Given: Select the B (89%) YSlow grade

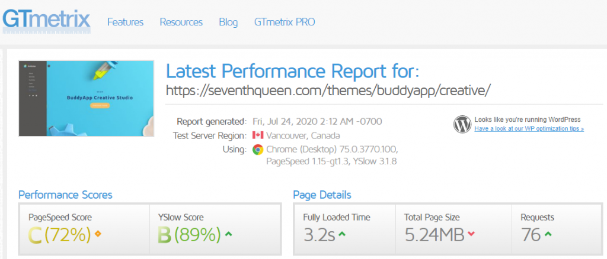Looking at the screenshot, I should tap(190, 235).
